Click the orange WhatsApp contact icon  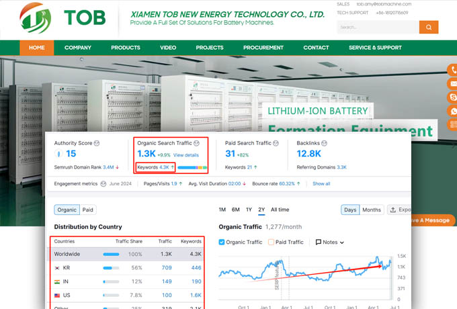[x=452, y=111]
